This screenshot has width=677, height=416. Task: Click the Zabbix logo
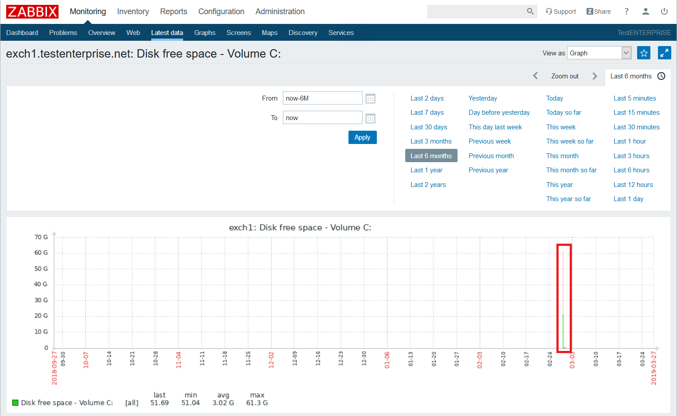32,12
